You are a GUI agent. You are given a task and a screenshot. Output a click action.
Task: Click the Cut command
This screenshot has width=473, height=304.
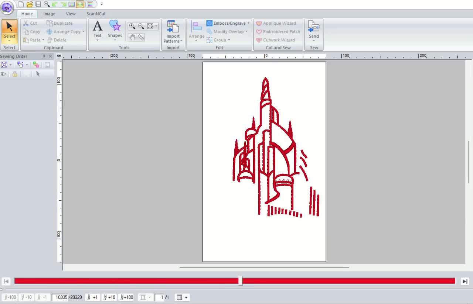click(30, 23)
